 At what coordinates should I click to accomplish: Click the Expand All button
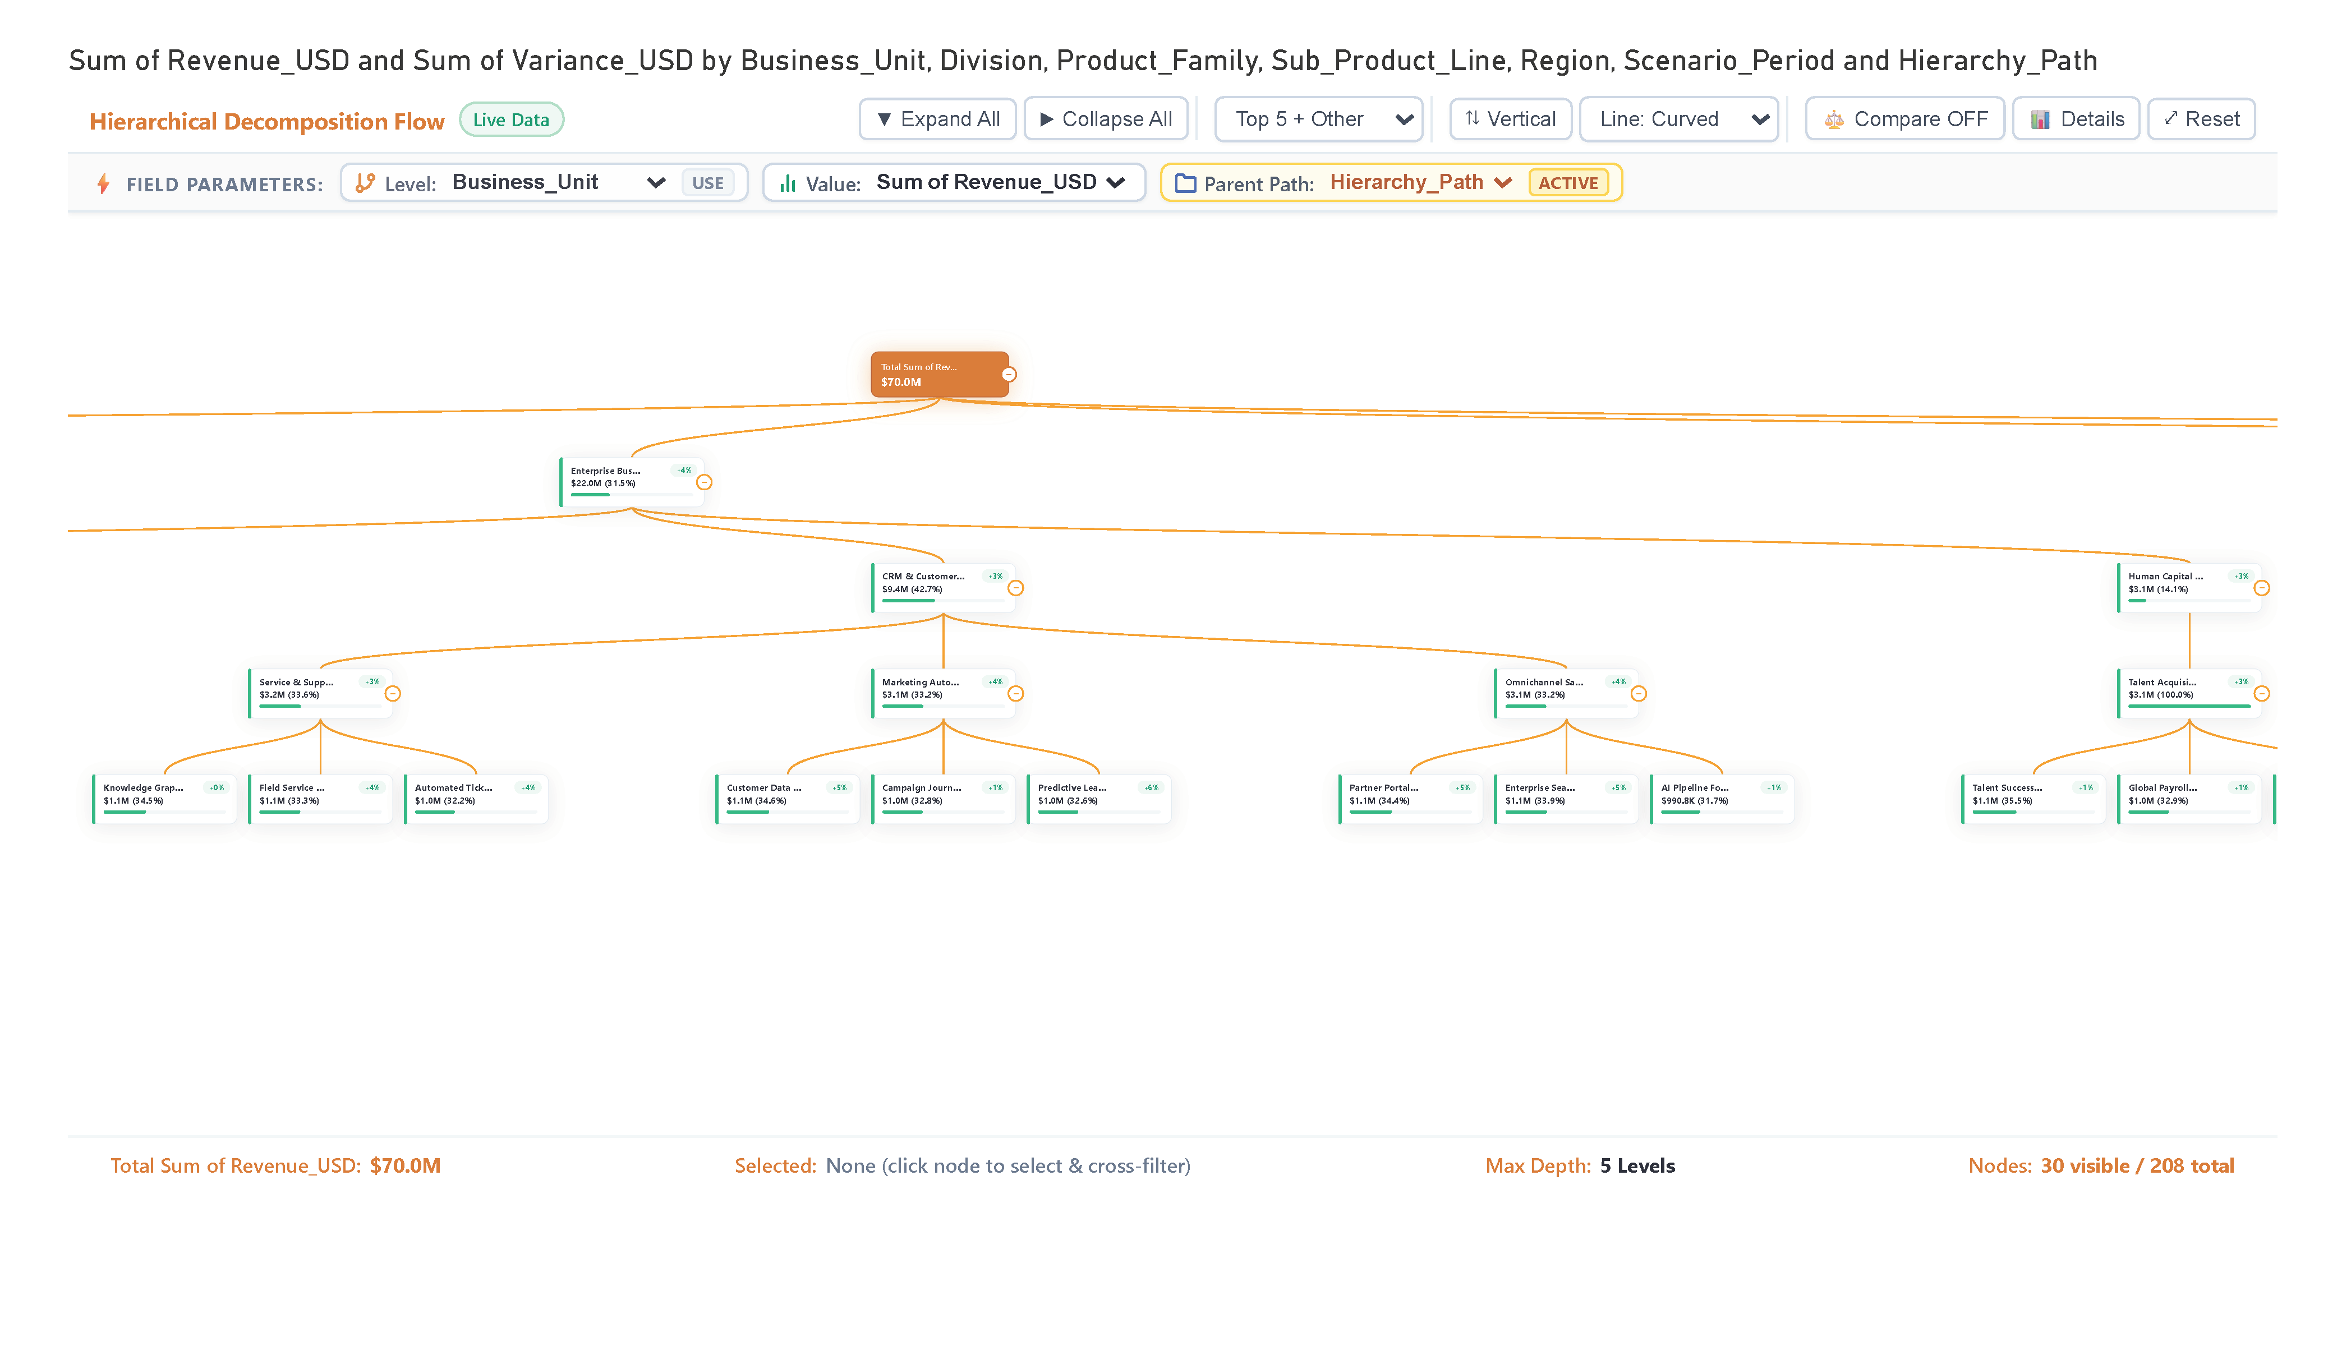pos(938,119)
